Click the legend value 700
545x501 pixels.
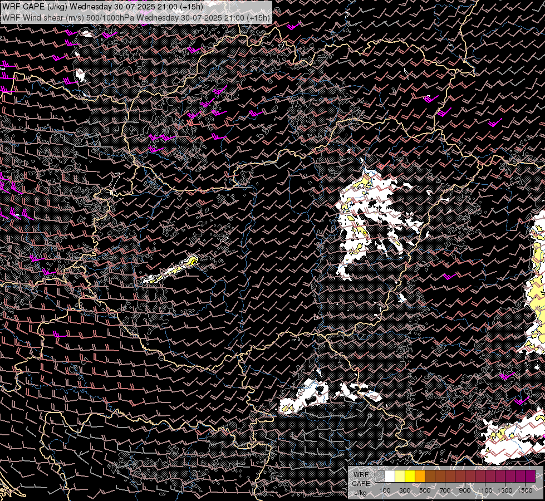tap(445, 490)
